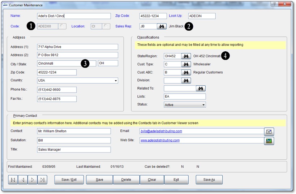Click in the Name field
Image resolution: width=296 pixels, height=194 pixels.
pos(74,16)
